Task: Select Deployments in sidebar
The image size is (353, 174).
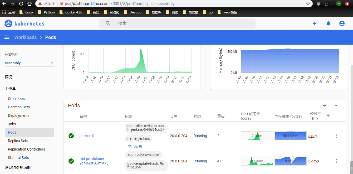Action: pyautogui.click(x=19, y=115)
